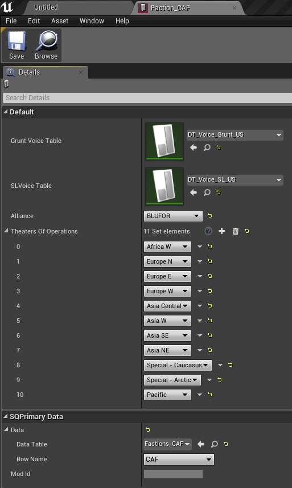
Task: Collapse the SQPrimary Data category
Action: (x=5, y=416)
